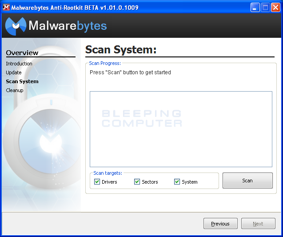Screen dimensions: 283x237
Task: Click the "Scan Progress:" group label
Action: pyautogui.click(x=105, y=63)
